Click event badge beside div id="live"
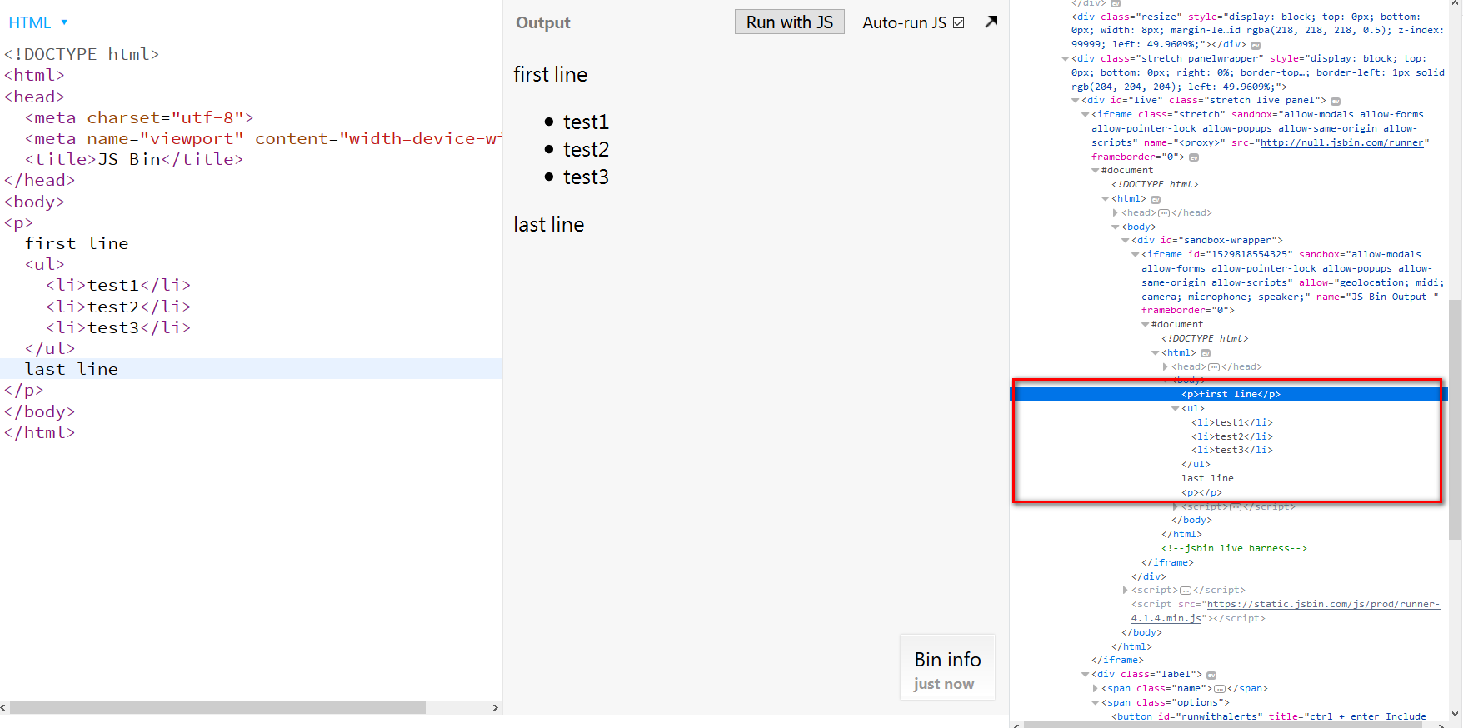 point(1336,101)
